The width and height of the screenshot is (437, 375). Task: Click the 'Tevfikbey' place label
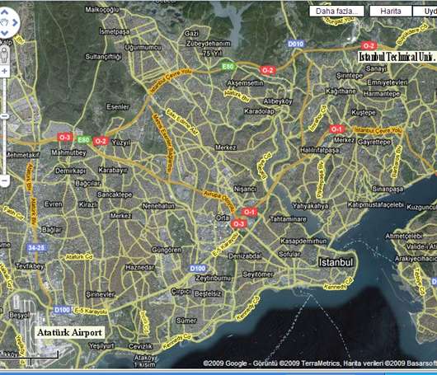tap(30, 266)
